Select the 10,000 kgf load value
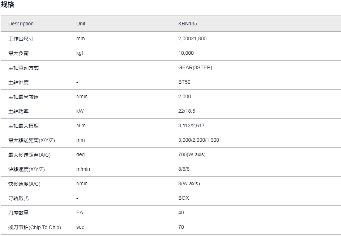 click(186, 53)
